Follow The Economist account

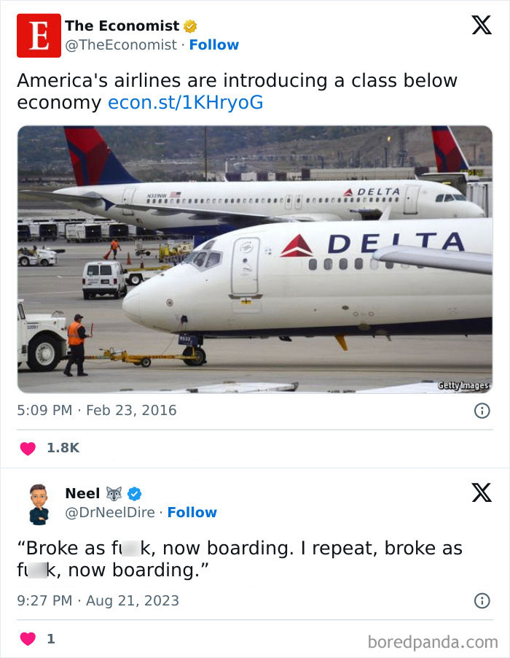point(213,45)
